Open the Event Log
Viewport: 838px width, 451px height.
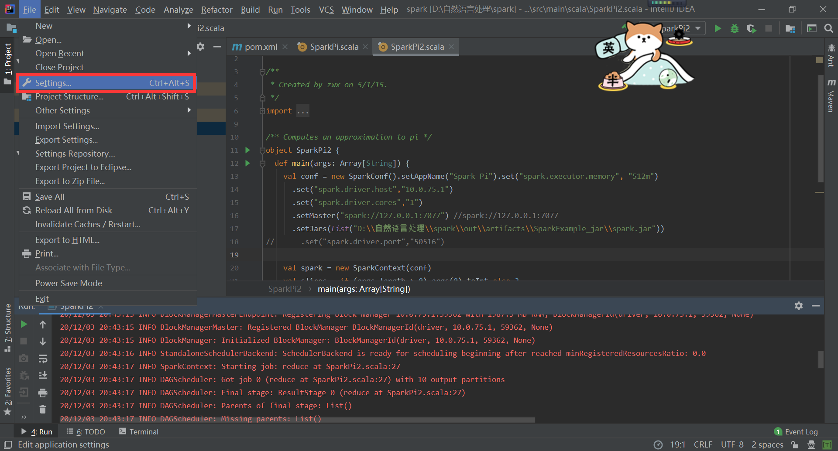coord(796,431)
